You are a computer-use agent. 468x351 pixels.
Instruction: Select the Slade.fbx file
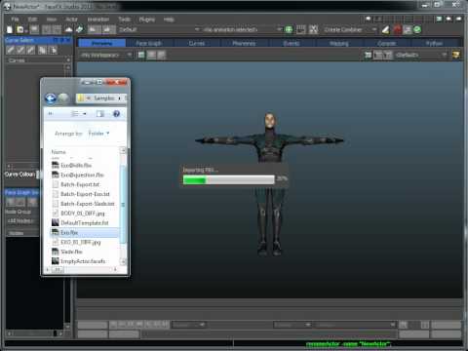(71, 252)
